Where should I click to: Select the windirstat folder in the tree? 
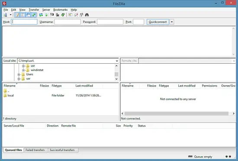coord(37,70)
